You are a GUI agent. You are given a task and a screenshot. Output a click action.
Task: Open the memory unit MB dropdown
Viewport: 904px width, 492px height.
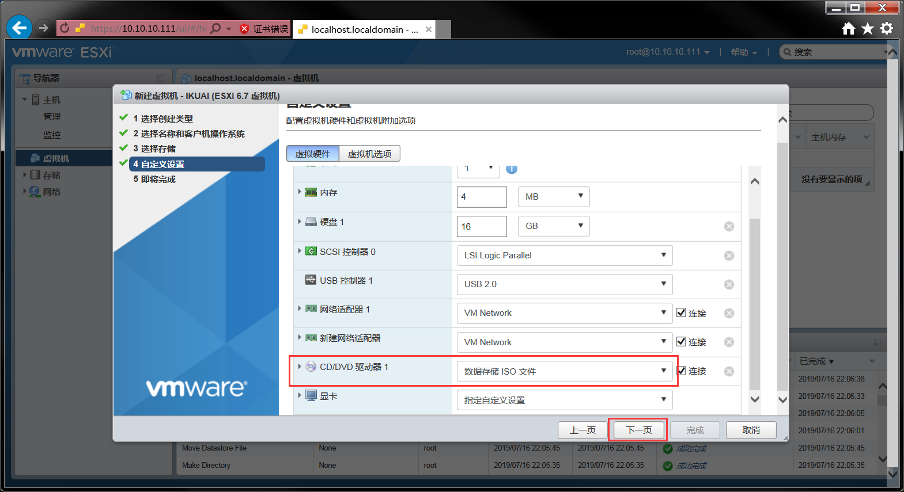point(554,197)
